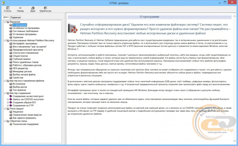The image size is (238, 146).
Task: Collapse the Мастер восстановления файлов node
Action: tap(5, 81)
